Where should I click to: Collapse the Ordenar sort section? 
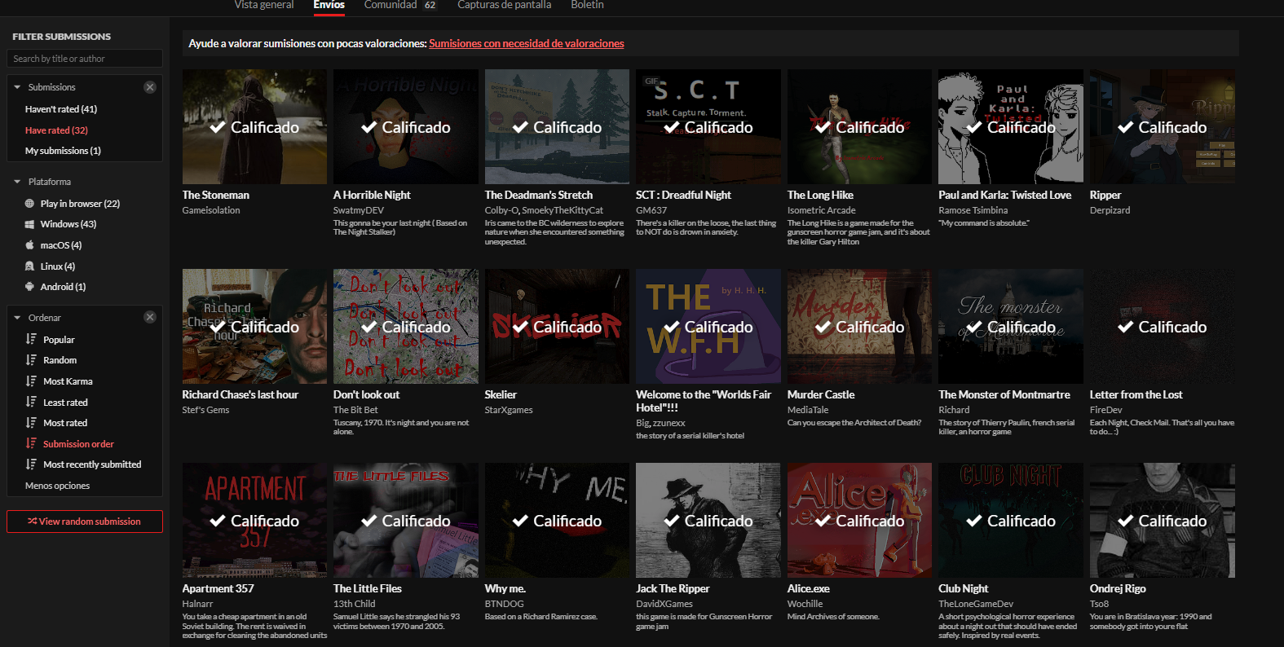tap(17, 318)
